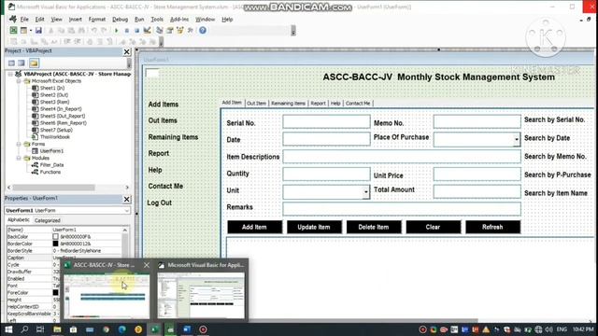Click the BorderColor black swatch in Properties
Viewport: 598px width, 336px height.
pos(56,244)
